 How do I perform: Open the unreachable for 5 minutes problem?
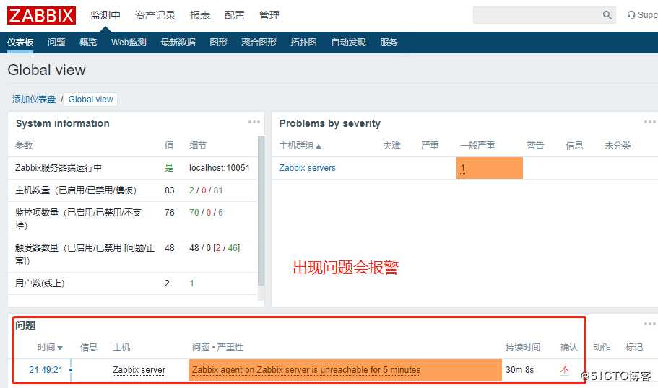[306, 370]
